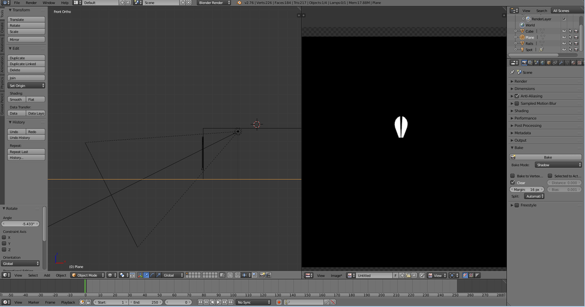The image size is (585, 307).
Task: Enable Selected to Active checkbox
Action: click(550, 176)
